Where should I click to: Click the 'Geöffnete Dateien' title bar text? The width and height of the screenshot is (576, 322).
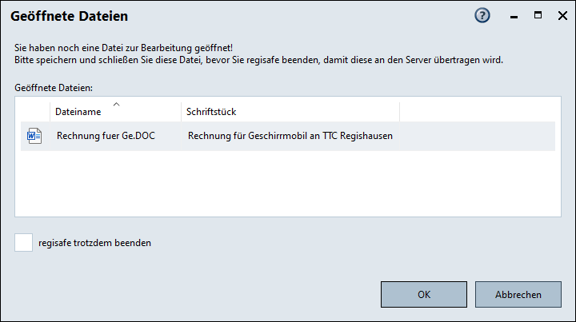point(69,16)
